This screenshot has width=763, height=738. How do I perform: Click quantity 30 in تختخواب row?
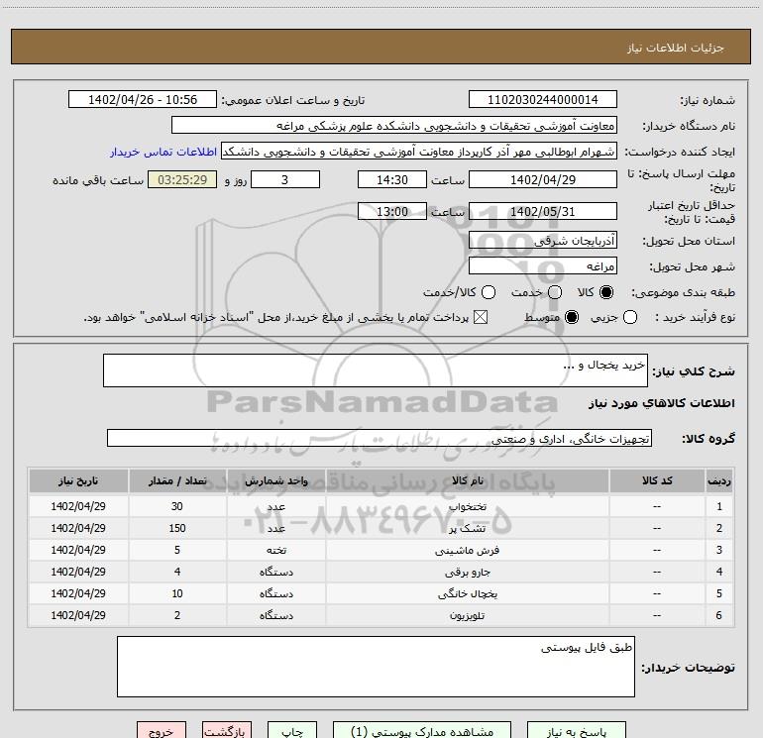pos(177,506)
